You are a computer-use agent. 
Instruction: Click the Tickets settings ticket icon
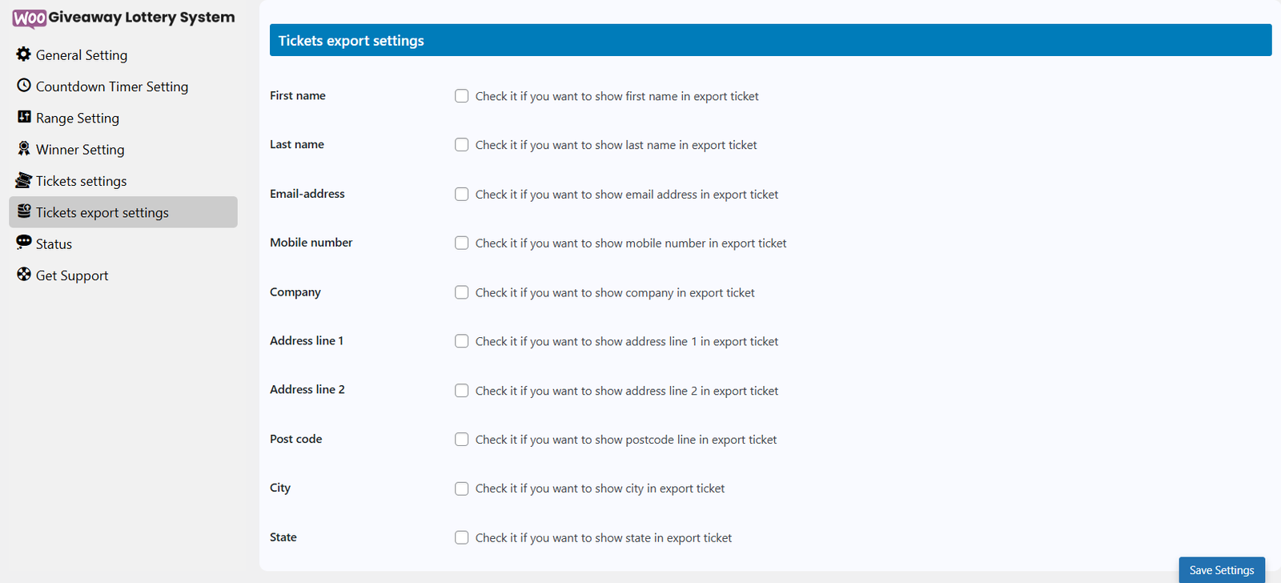click(24, 180)
